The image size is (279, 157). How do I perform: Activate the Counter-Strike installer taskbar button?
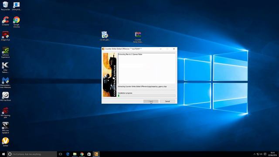96,154
